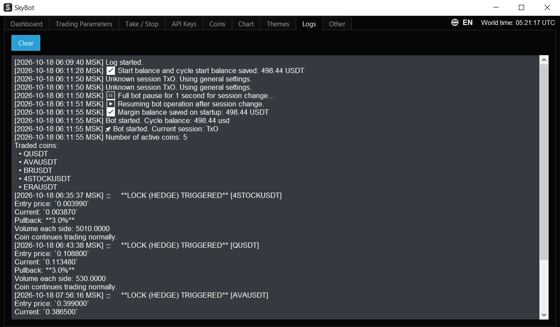Click the shield icon on AVAUSDT lock line
The height and width of the screenshot is (327, 560).
(108, 296)
